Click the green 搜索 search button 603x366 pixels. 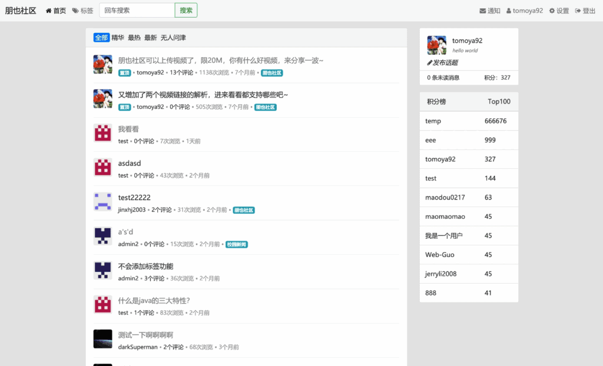tap(186, 11)
